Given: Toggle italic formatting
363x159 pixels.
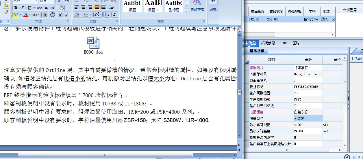Looking at the screenshot, I should (x=22, y=8).
